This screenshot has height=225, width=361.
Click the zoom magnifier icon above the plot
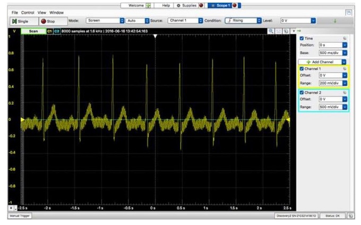(x=271, y=31)
